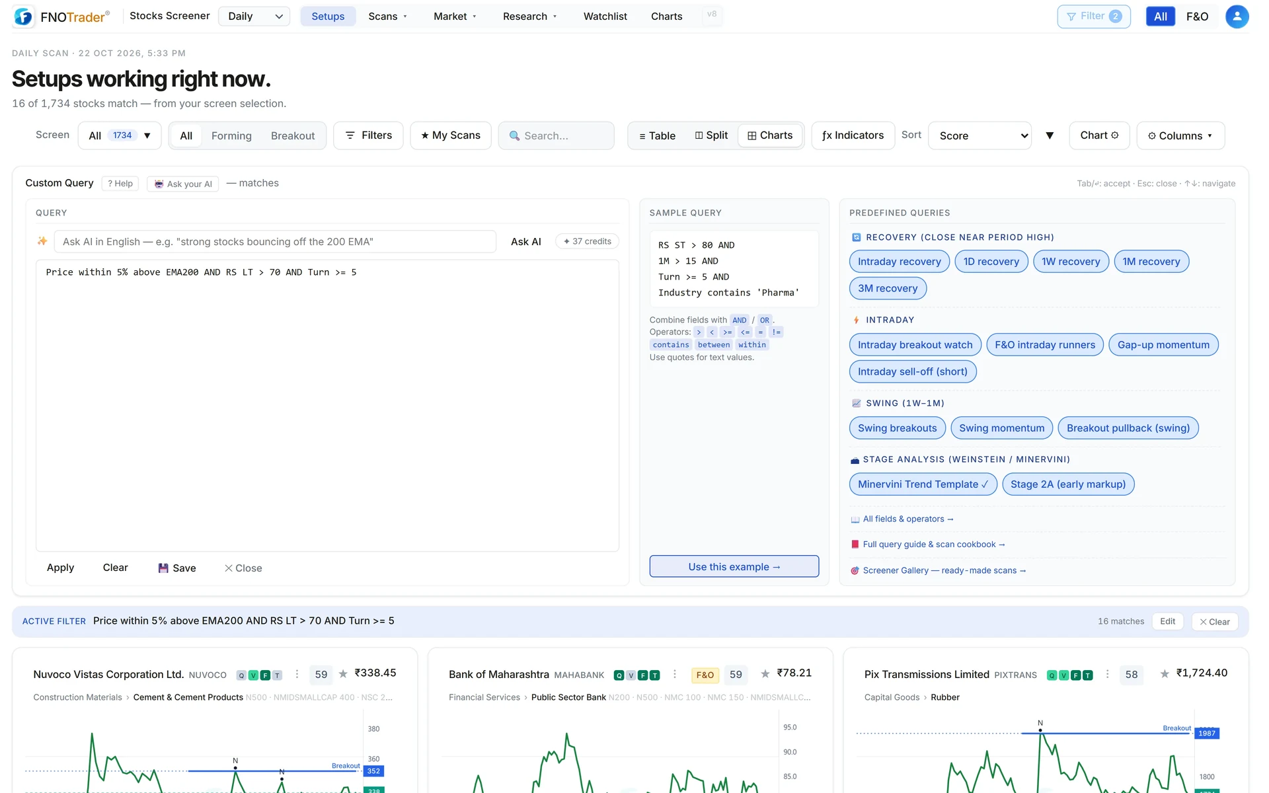Switch to Charts view

(x=769, y=135)
